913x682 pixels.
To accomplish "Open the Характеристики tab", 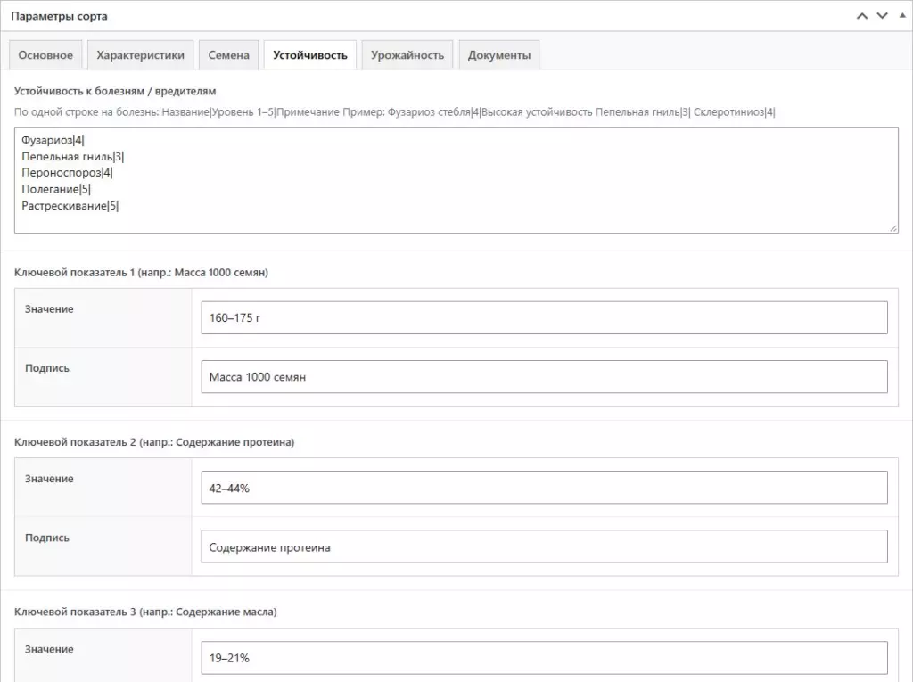I will (x=140, y=55).
